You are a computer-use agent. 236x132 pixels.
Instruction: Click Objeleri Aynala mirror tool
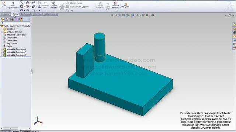[74, 3]
